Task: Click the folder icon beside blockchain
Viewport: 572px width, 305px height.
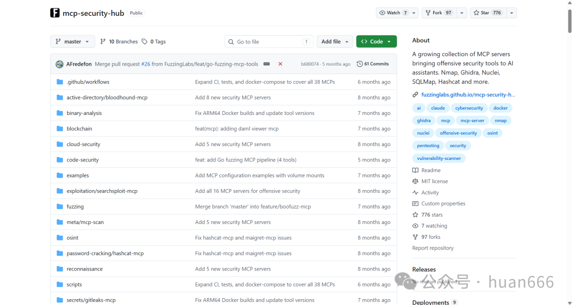Action: (60, 129)
